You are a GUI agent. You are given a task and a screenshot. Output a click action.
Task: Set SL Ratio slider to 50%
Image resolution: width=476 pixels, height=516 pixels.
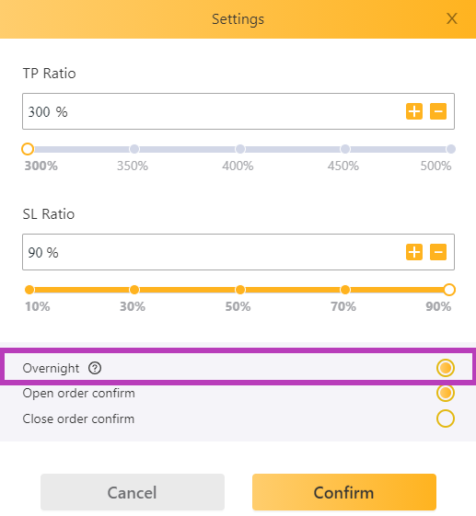tap(240, 290)
